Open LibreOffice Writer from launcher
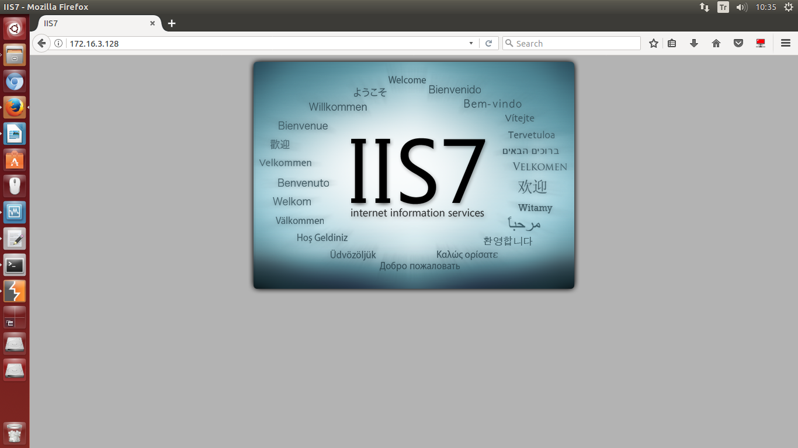The width and height of the screenshot is (798, 448). [x=15, y=134]
